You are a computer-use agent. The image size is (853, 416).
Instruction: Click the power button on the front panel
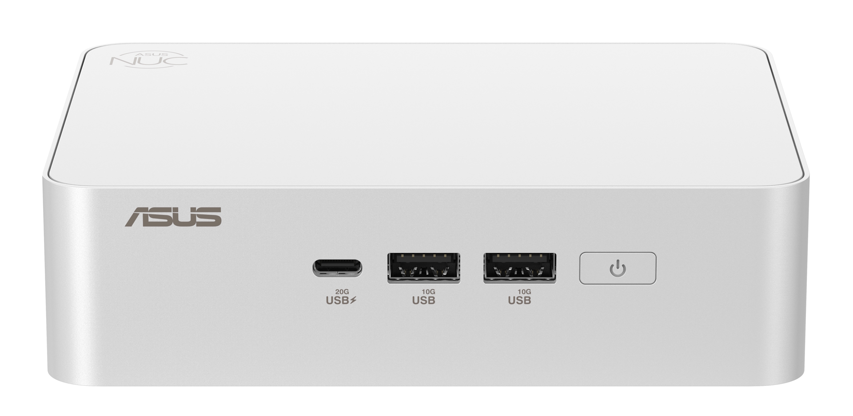618,268
